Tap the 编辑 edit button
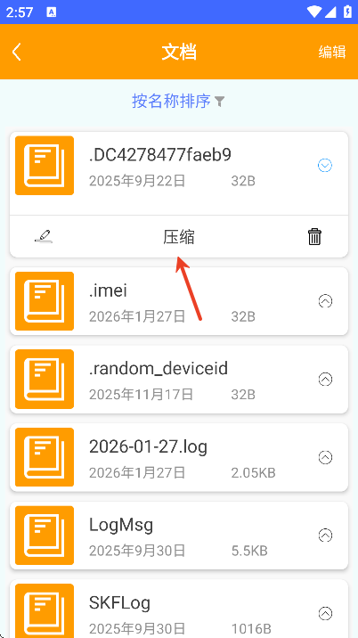 332,52
